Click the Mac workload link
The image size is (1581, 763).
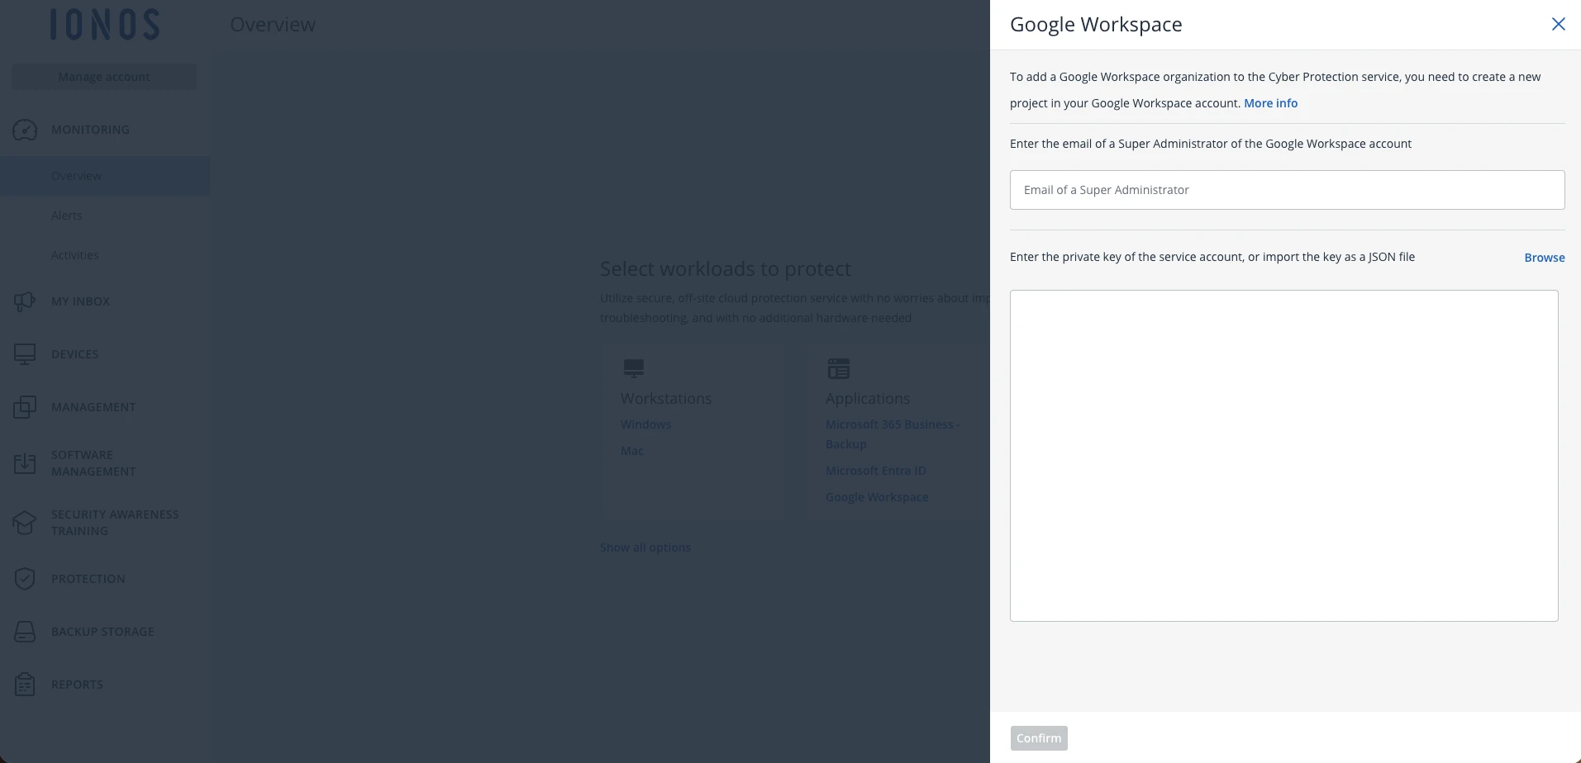pyautogui.click(x=632, y=451)
